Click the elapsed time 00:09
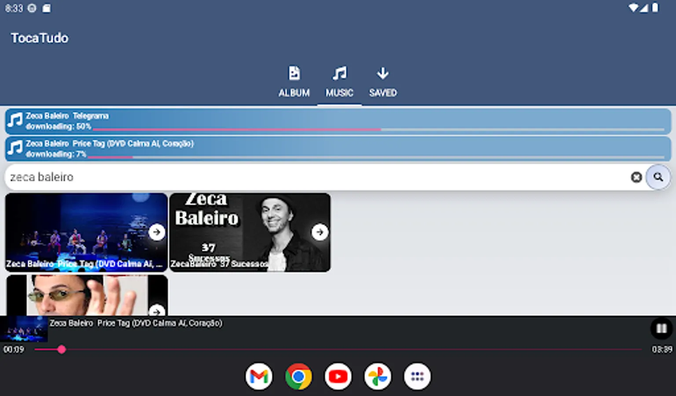Viewport: 676px width, 396px height. pyautogui.click(x=14, y=349)
